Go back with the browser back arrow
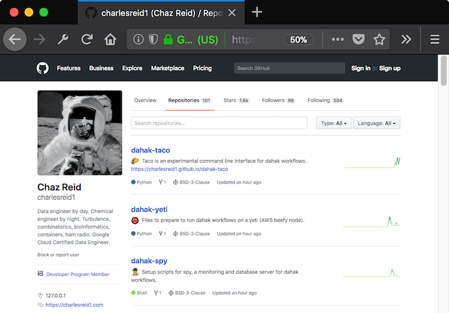This screenshot has width=449, height=313. click(x=15, y=40)
